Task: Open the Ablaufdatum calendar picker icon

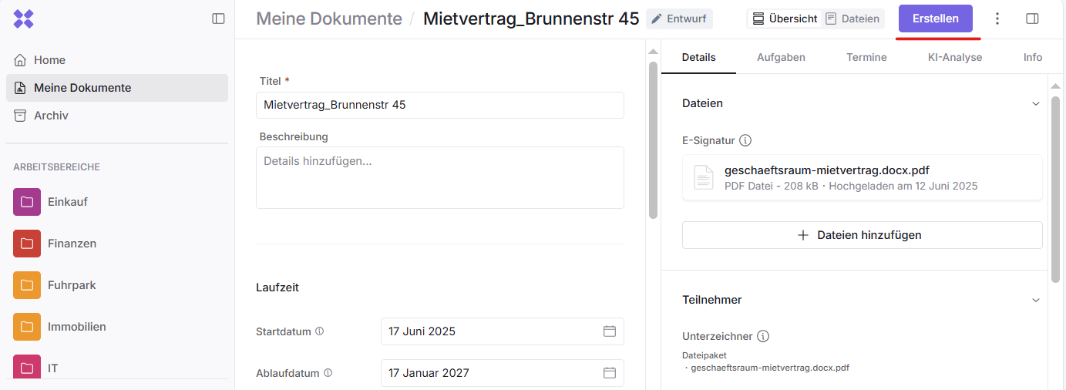Action: (609, 373)
